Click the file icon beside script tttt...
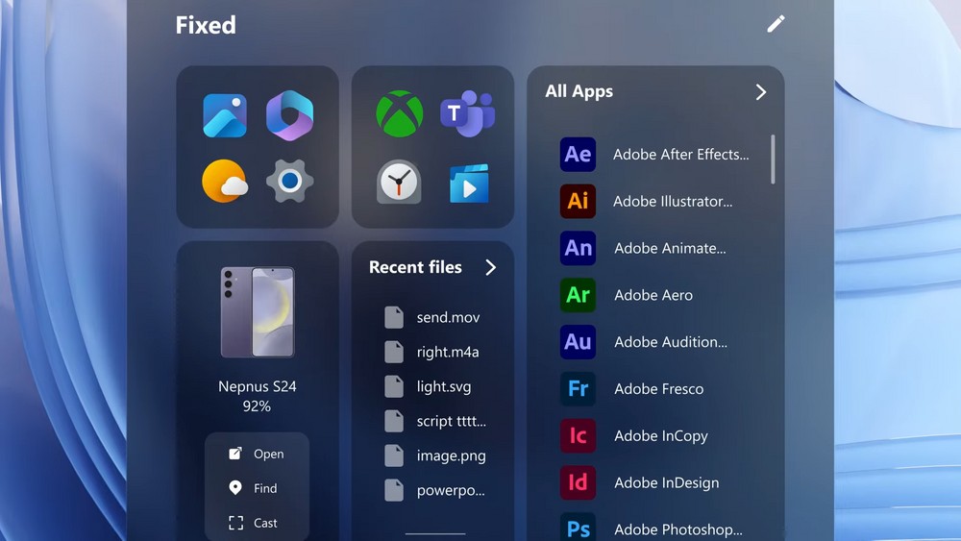This screenshot has width=961, height=541. 394,421
